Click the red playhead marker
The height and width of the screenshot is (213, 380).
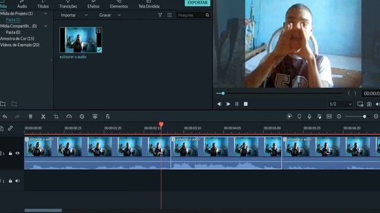[x=161, y=124]
